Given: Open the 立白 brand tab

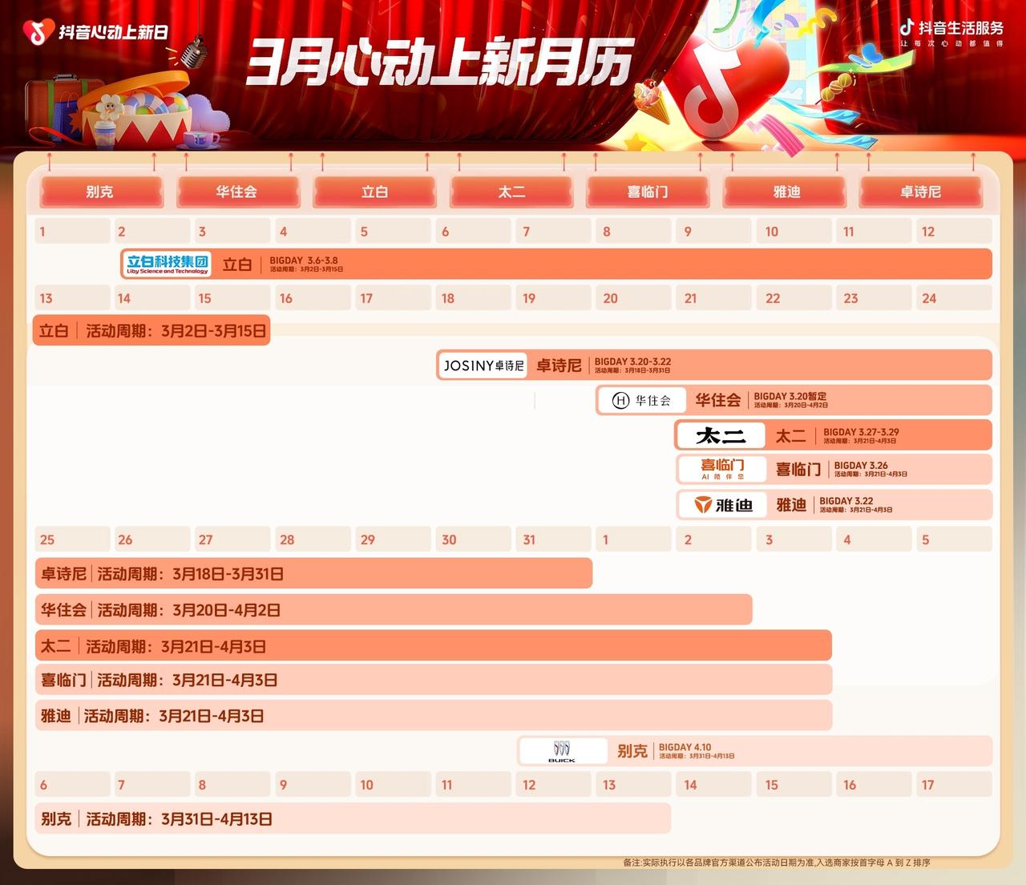Looking at the screenshot, I should click(x=374, y=192).
